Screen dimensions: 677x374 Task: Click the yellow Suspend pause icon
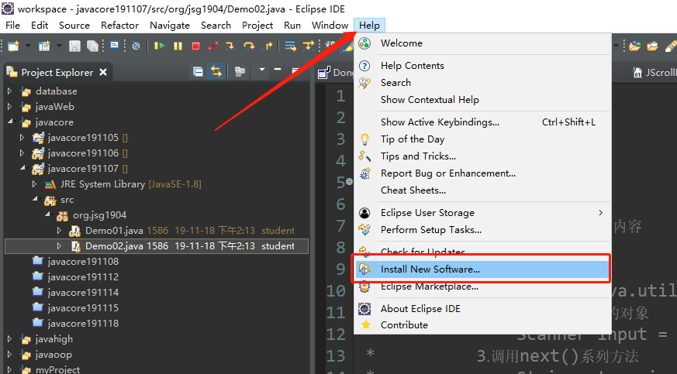(178, 46)
